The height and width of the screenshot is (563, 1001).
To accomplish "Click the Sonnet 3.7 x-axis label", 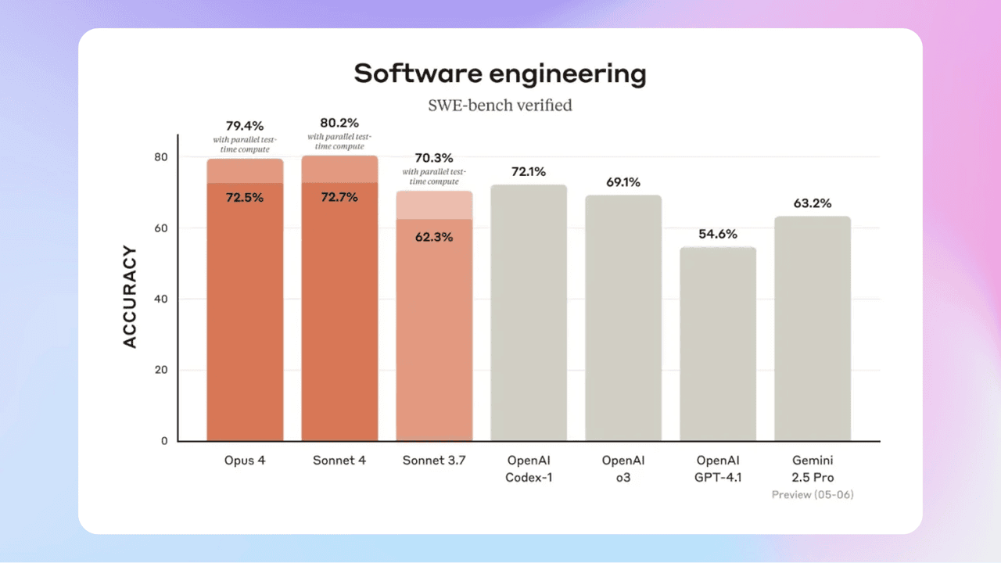I will (434, 461).
